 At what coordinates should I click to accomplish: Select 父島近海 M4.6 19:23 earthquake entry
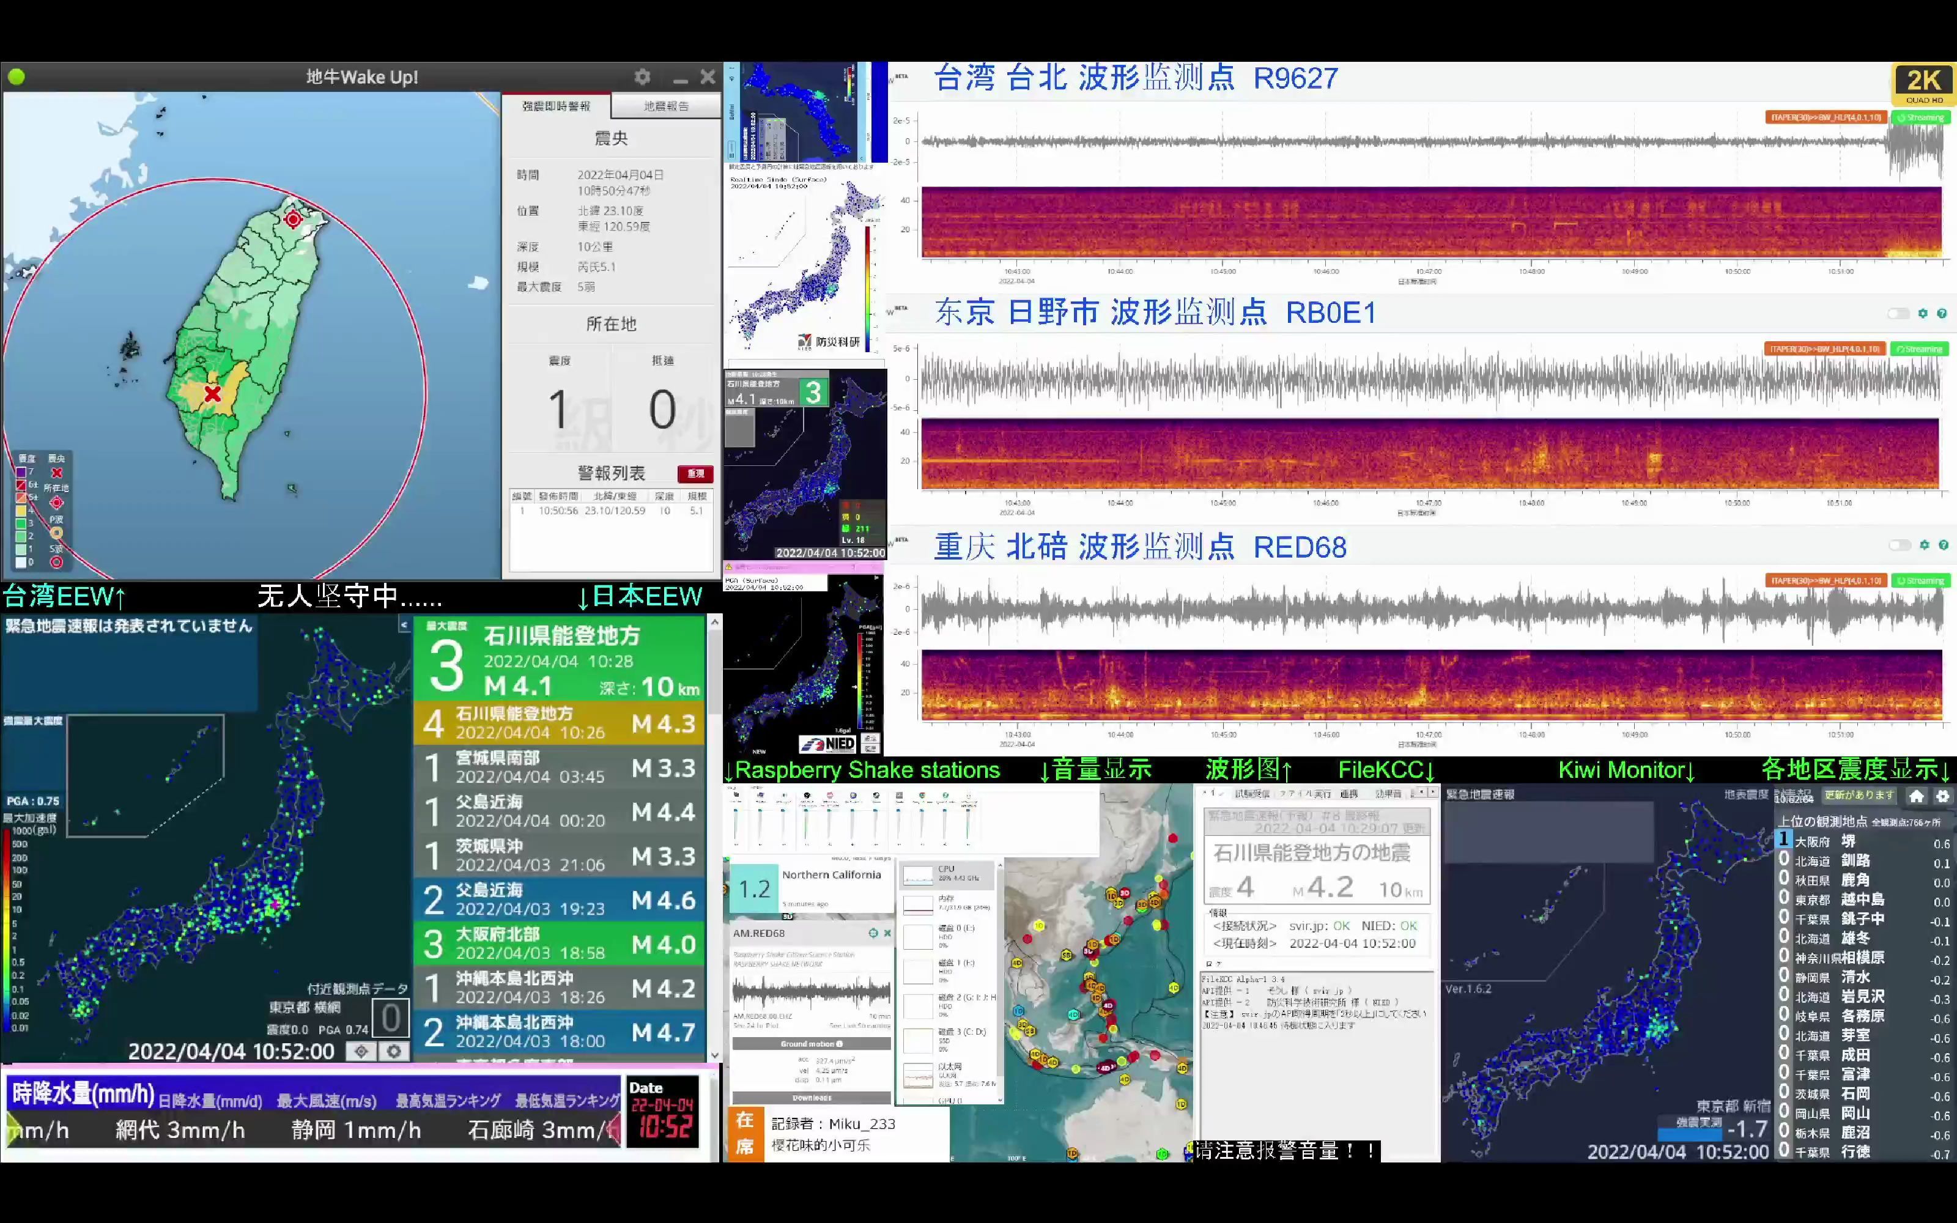pos(560,900)
